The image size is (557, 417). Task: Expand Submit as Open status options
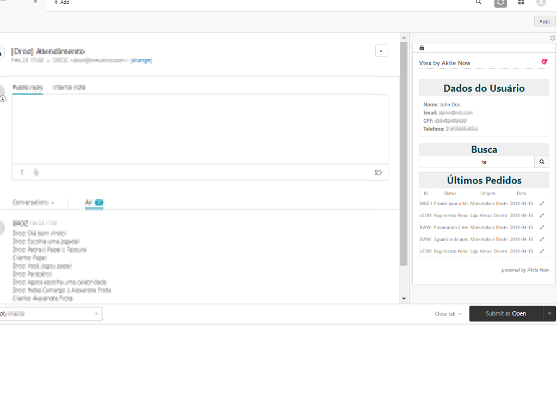pyautogui.click(x=549, y=314)
